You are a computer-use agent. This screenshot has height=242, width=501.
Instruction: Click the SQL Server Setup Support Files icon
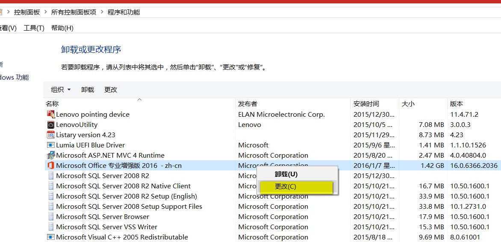click(51, 206)
